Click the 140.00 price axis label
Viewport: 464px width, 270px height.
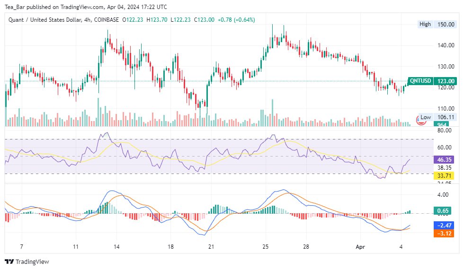(446, 45)
